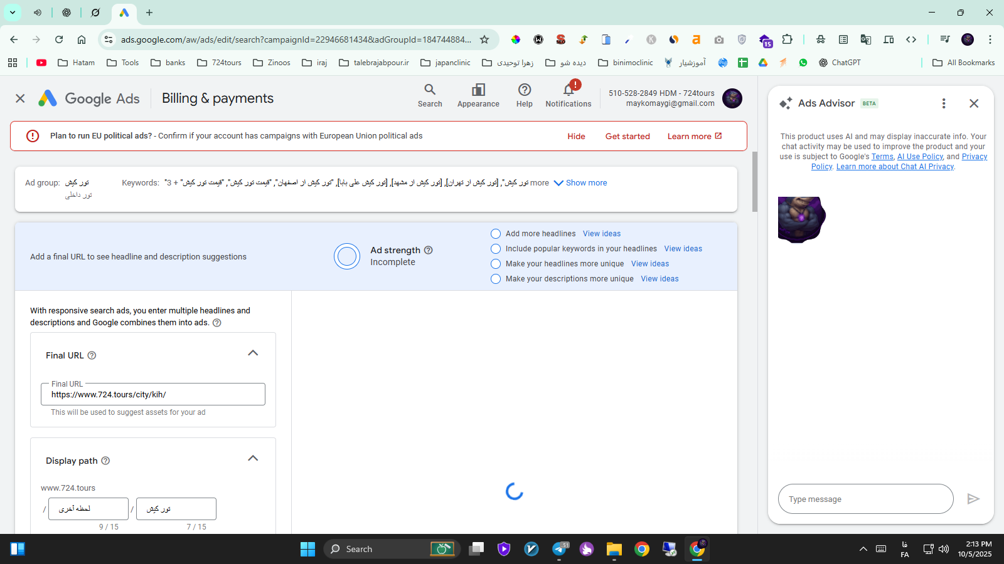
Task: Click the Final URL help icon
Action: coord(92,355)
